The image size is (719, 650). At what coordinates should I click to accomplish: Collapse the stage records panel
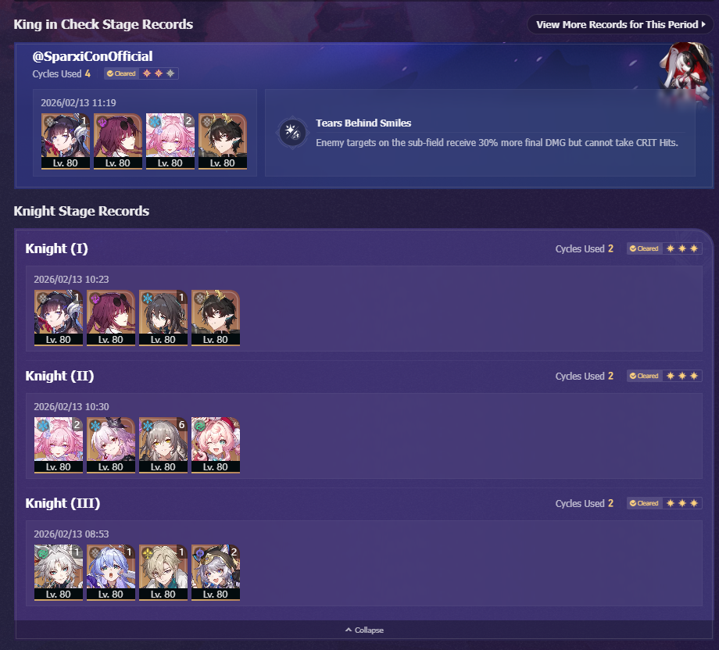[364, 630]
